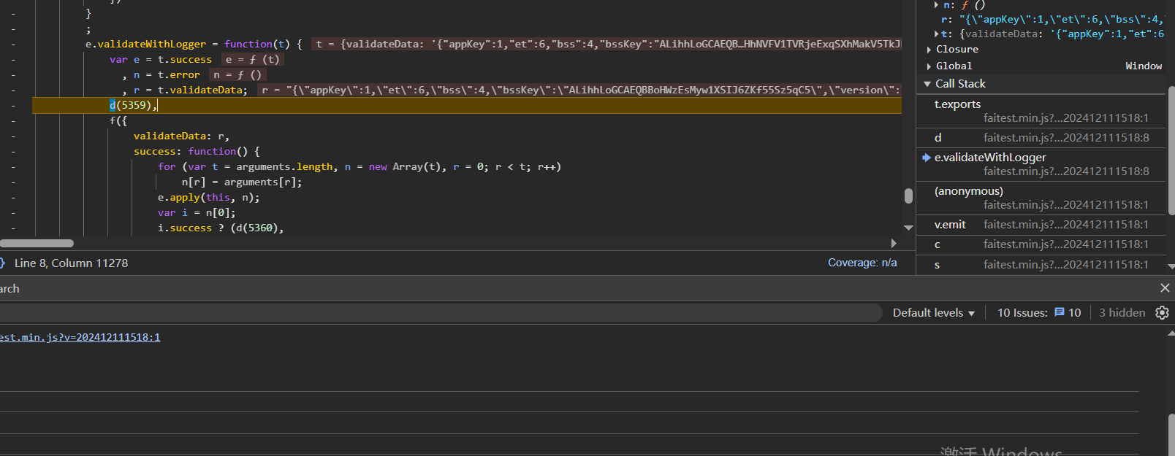Expand the Closure scope section
1175x456 pixels.
tap(929, 50)
